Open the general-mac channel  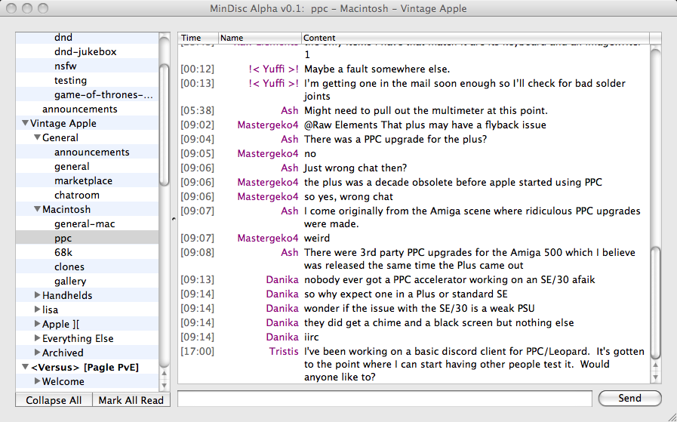click(x=85, y=224)
